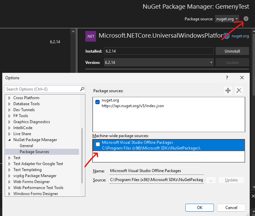Click the Installed version field
This screenshot has height=216, width=255.
[x=159, y=51]
